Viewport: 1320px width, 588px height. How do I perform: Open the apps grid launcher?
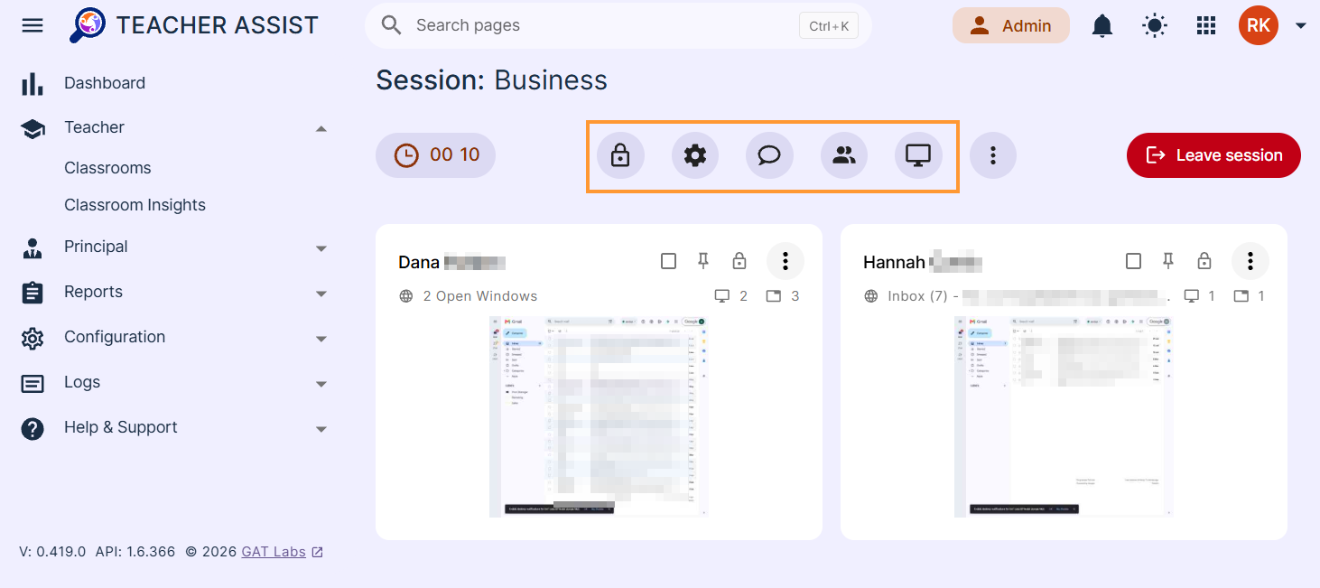click(x=1206, y=25)
